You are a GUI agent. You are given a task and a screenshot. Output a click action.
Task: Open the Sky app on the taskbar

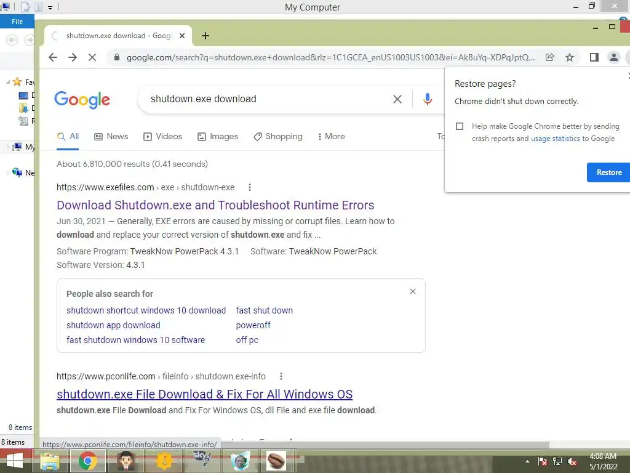click(202, 460)
